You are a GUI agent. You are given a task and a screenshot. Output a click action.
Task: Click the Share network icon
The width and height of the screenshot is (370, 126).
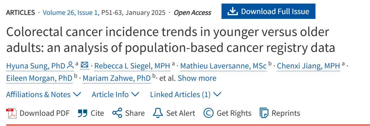coord(117,113)
